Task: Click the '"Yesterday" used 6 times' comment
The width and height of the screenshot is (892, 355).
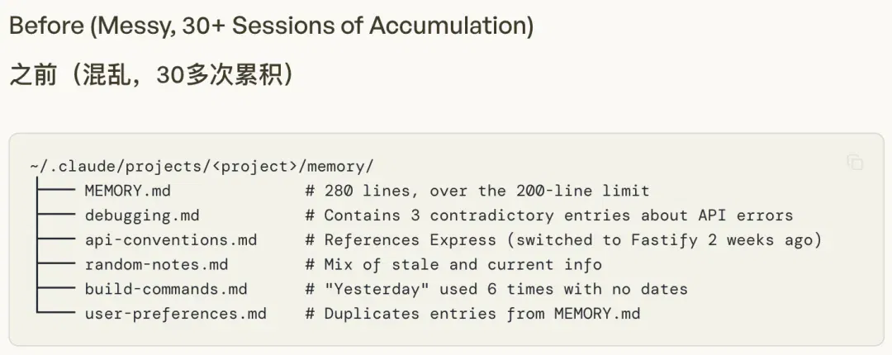Action: (496, 288)
